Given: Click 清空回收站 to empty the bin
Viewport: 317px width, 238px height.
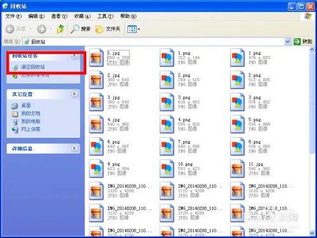Looking at the screenshot, I should 33,67.
